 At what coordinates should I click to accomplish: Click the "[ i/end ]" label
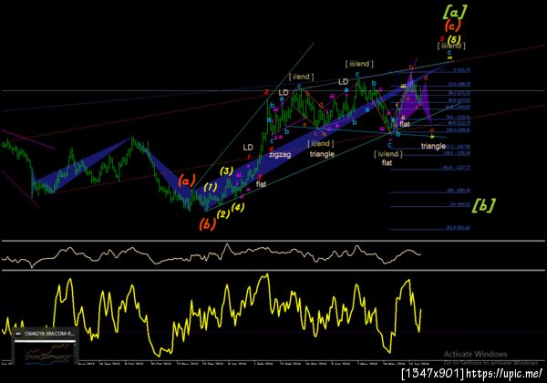[301, 76]
